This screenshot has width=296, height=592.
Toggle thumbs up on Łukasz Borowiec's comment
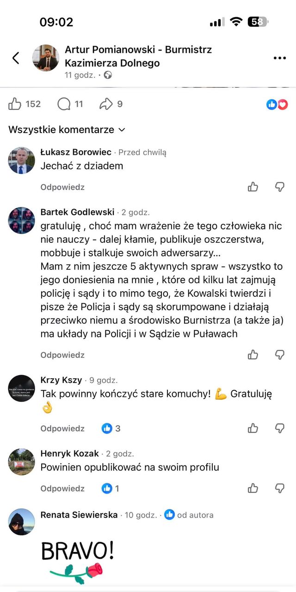pyautogui.click(x=253, y=187)
